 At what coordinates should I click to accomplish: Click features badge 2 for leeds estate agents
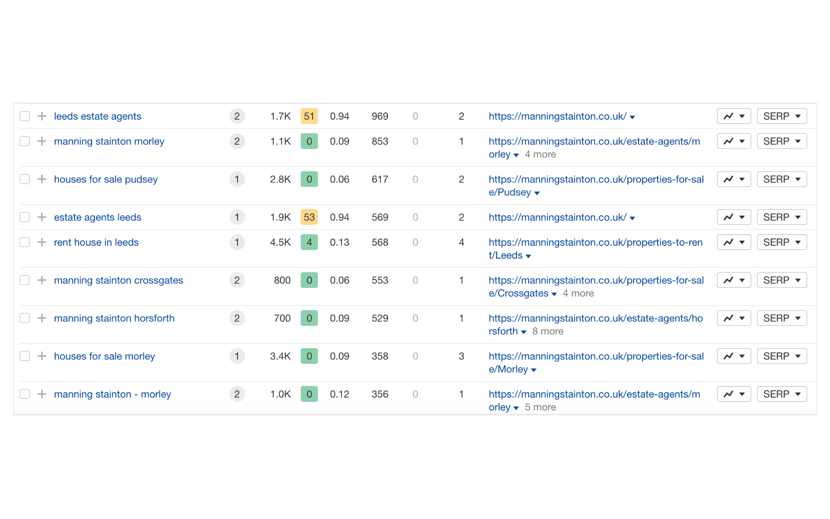237,116
